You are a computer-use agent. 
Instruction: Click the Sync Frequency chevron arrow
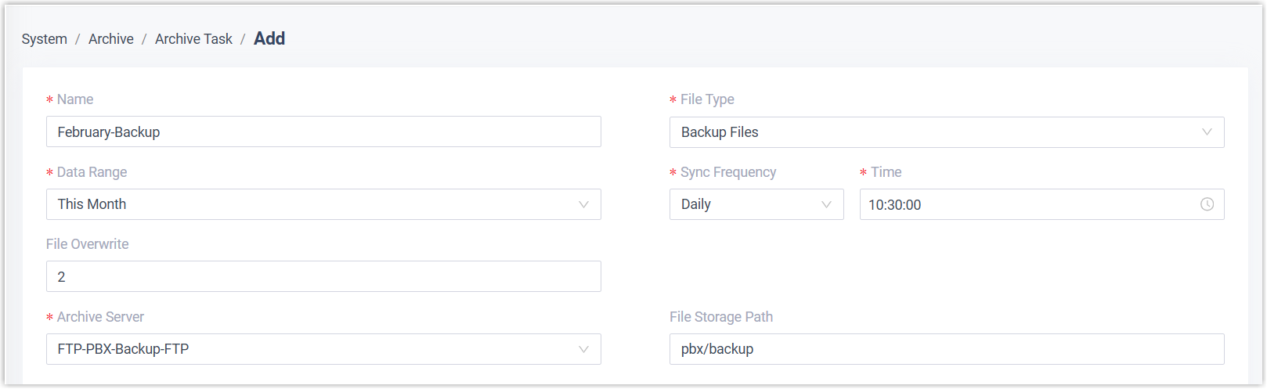coord(826,204)
